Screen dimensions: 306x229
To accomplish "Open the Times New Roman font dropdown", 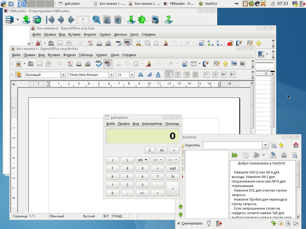I will point(111,75).
